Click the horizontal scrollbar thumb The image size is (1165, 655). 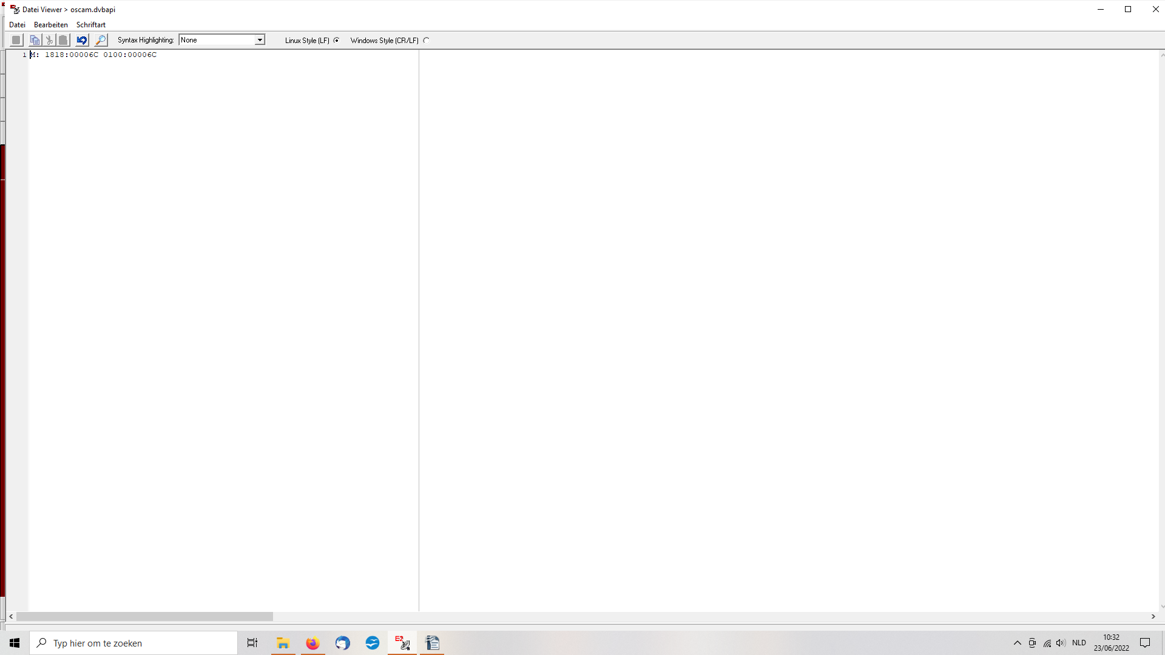point(144,616)
